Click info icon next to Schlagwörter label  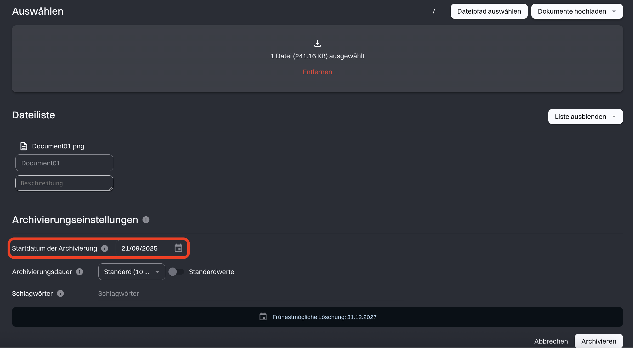(x=60, y=293)
